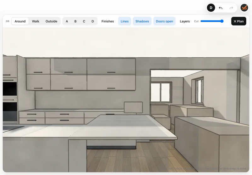Switch to Walk view mode

pos(36,21)
